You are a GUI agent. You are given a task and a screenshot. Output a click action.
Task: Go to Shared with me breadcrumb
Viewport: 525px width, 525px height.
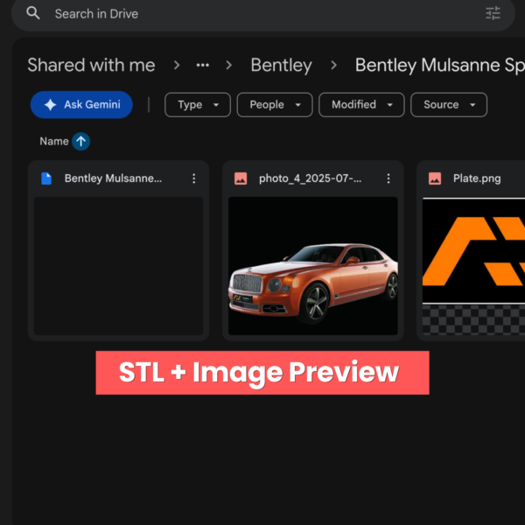tap(91, 65)
